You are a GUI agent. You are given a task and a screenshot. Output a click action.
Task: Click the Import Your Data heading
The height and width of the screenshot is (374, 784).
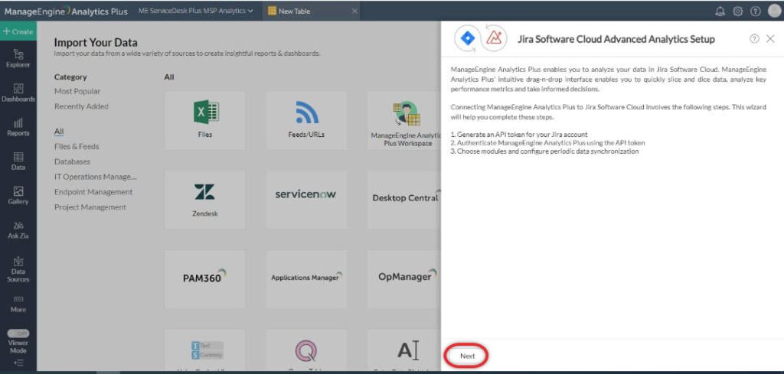(96, 42)
